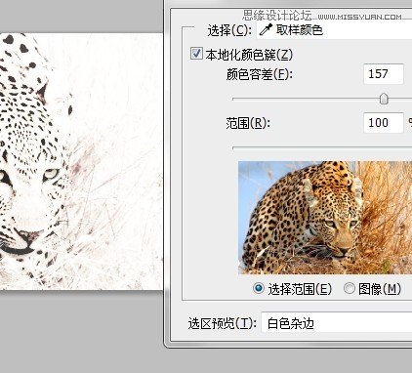Click the 选择(C) label

pyautogui.click(x=229, y=30)
